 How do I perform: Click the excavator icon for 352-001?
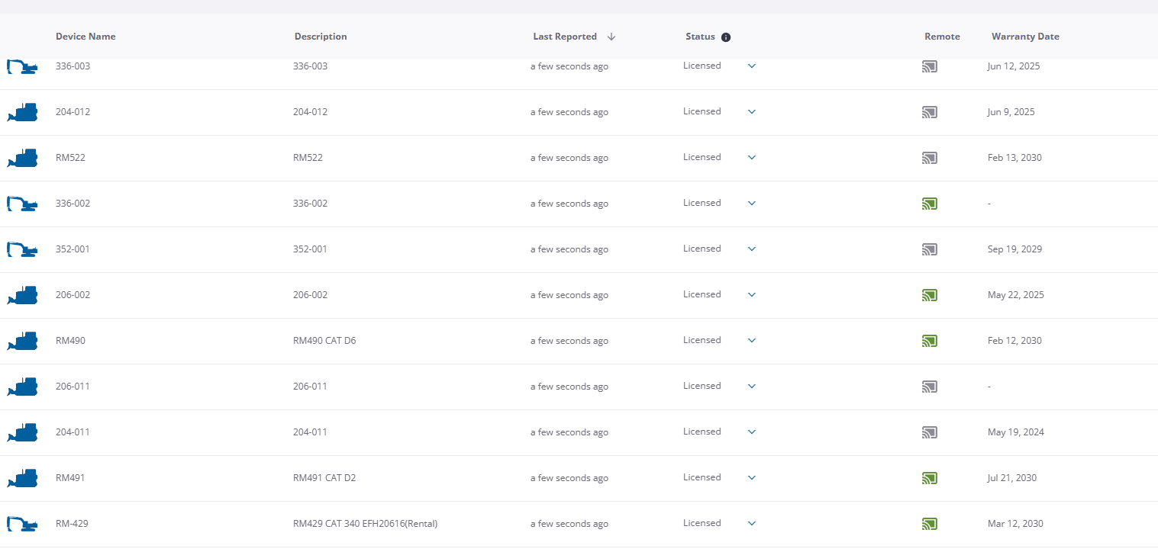pyautogui.click(x=22, y=249)
